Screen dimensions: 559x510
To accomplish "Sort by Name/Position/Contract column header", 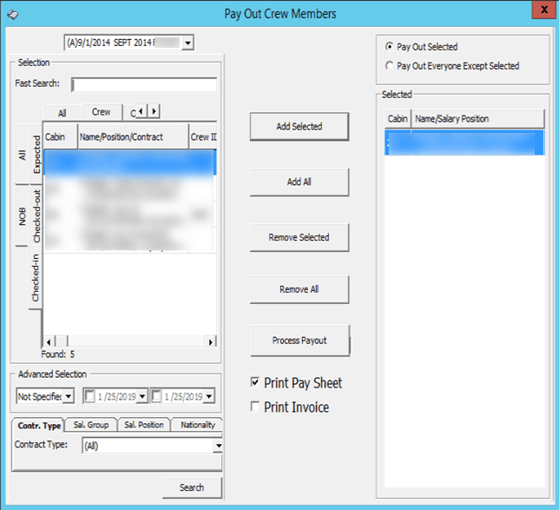I will click(x=133, y=136).
